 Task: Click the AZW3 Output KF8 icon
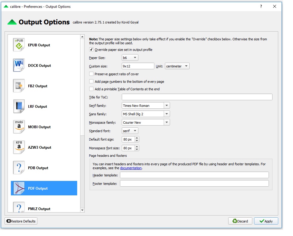19,147
